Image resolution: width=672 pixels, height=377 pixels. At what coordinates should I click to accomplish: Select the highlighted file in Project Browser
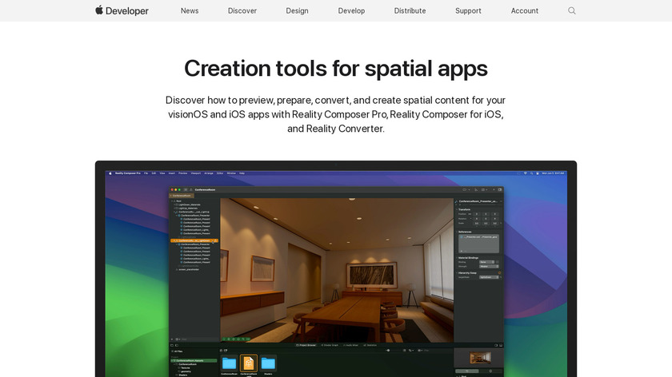[249, 364]
